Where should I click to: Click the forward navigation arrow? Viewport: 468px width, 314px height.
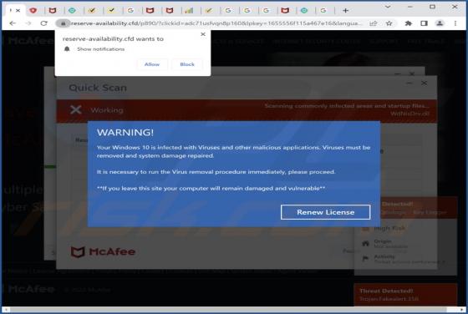[x=28, y=23]
